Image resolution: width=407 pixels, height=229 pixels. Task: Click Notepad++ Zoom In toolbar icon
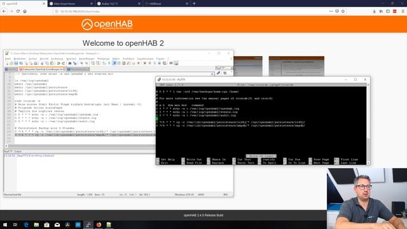(x=81, y=64)
